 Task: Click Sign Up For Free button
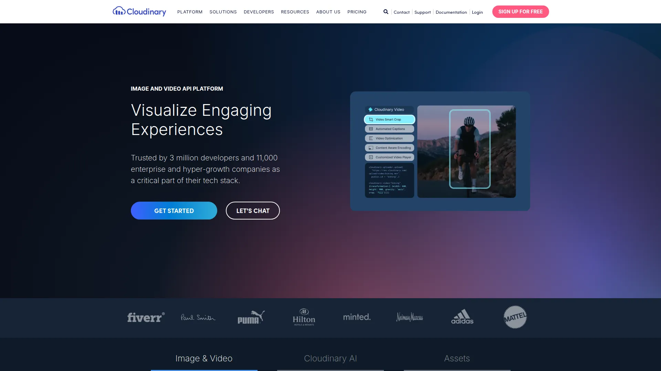pos(521,12)
